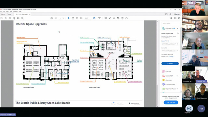The height and width of the screenshot is (117, 208).
Task: Expand the Organize Pages options
Action: point(177,89)
